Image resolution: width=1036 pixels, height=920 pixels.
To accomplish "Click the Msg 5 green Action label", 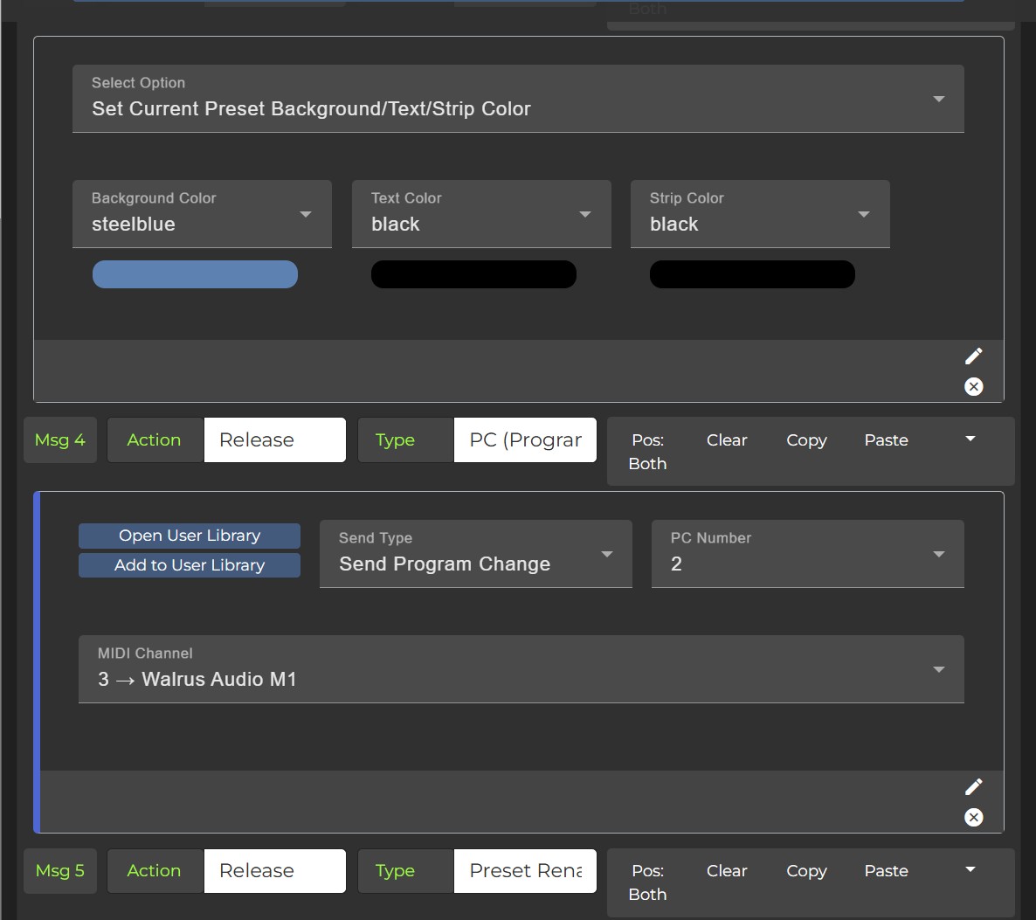I will (x=154, y=871).
